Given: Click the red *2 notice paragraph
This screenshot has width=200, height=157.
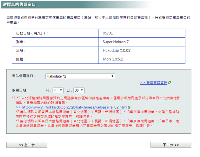Looking at the screenshot, I should point(97,114).
